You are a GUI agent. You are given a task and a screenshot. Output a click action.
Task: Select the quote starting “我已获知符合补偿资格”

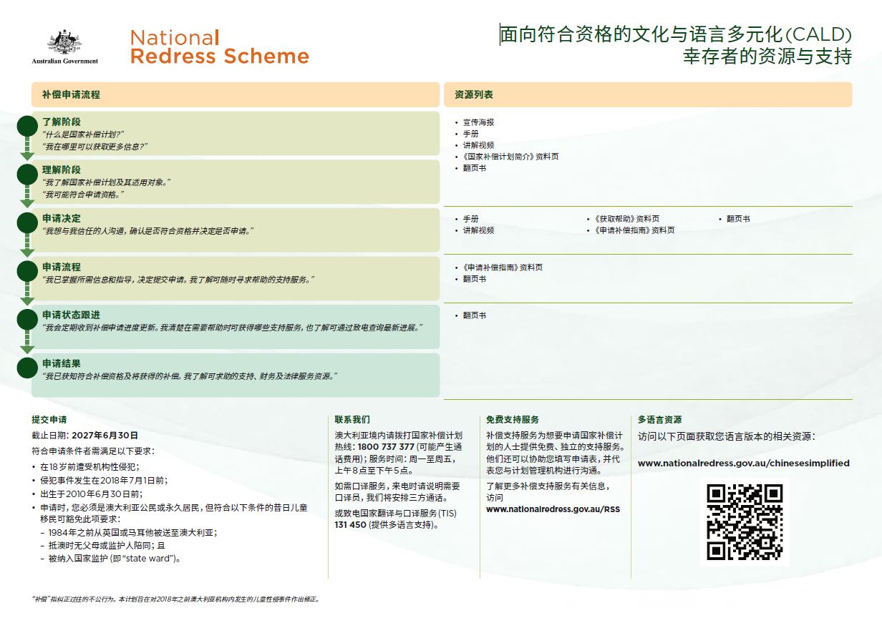pos(190,376)
